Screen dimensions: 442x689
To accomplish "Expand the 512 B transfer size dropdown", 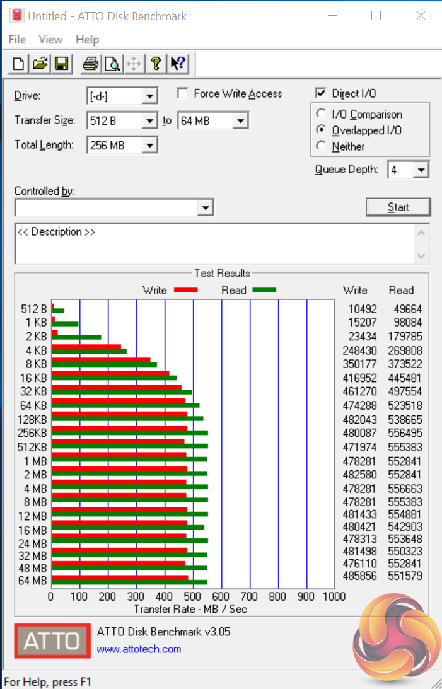I will 150,120.
